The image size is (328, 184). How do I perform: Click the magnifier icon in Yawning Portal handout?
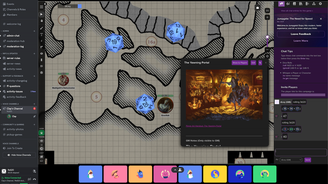[260, 63]
